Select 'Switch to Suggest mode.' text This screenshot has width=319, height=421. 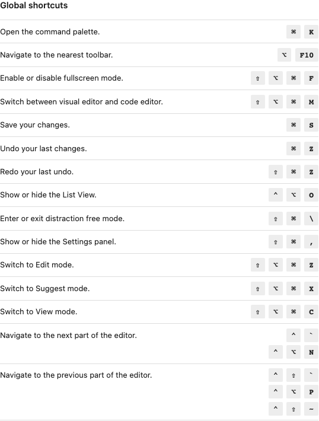click(45, 288)
